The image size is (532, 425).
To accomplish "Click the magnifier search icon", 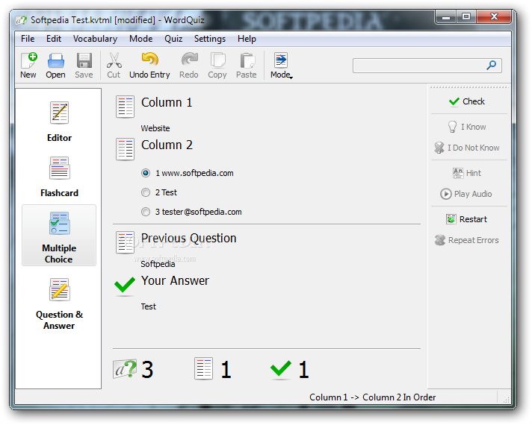I will [492, 65].
